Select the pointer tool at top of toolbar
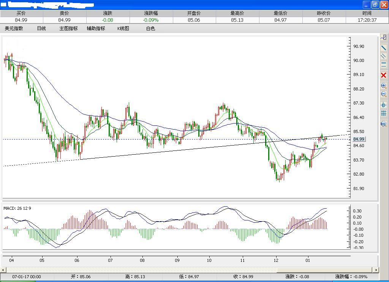The width and height of the screenshot is (389, 282). [x=384, y=37]
